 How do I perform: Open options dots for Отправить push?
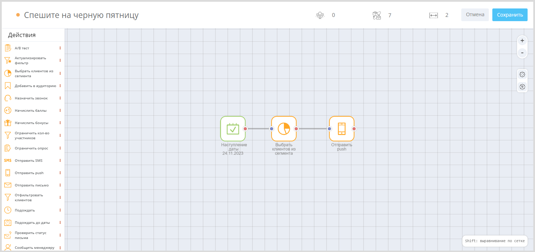pos(60,173)
